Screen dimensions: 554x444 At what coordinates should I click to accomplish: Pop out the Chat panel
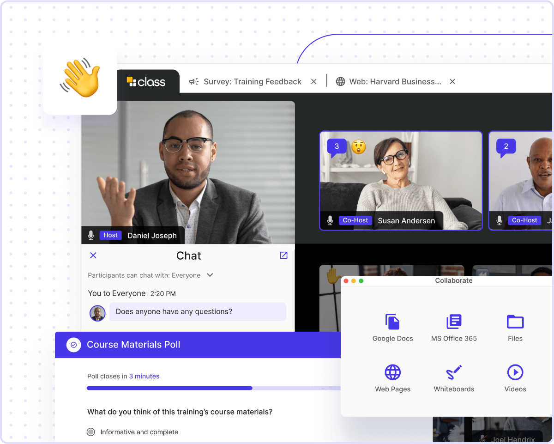coord(283,255)
